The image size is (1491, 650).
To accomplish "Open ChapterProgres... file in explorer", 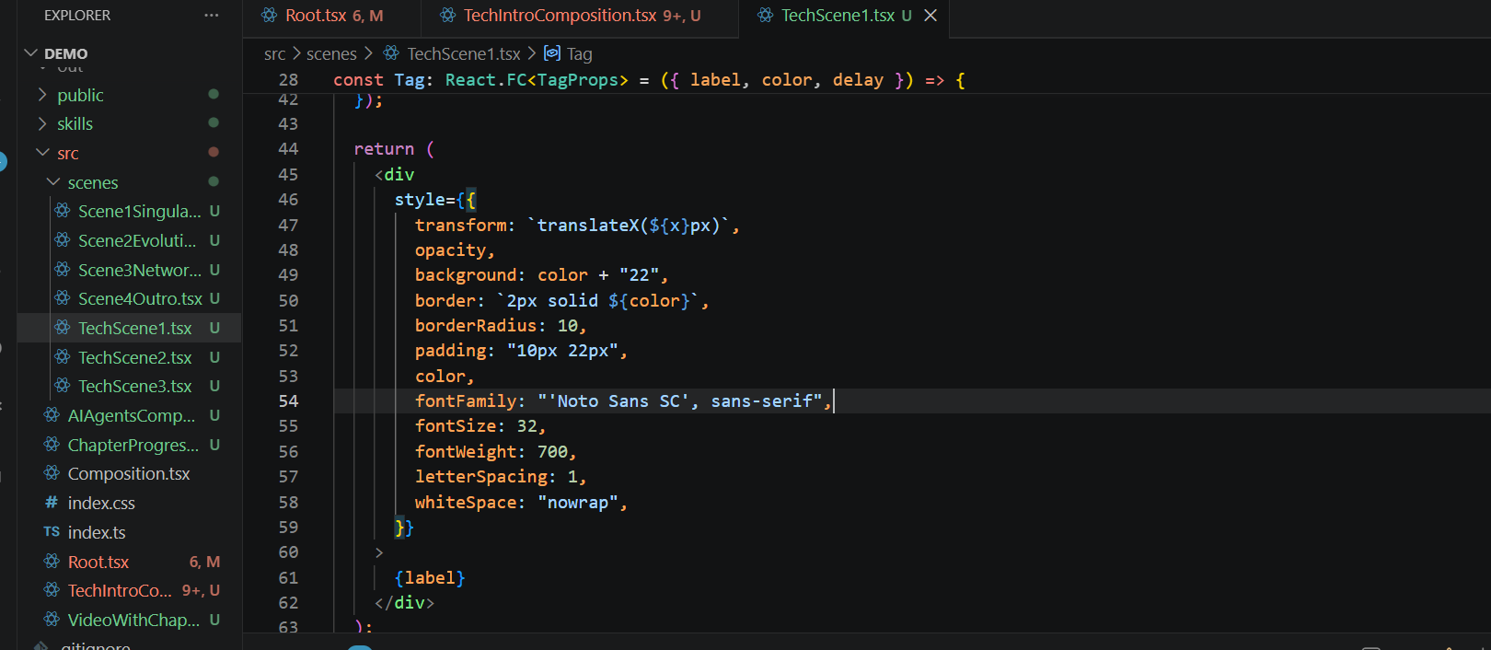I will (133, 445).
